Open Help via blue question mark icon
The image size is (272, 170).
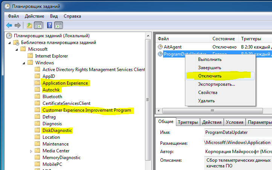point(49,26)
